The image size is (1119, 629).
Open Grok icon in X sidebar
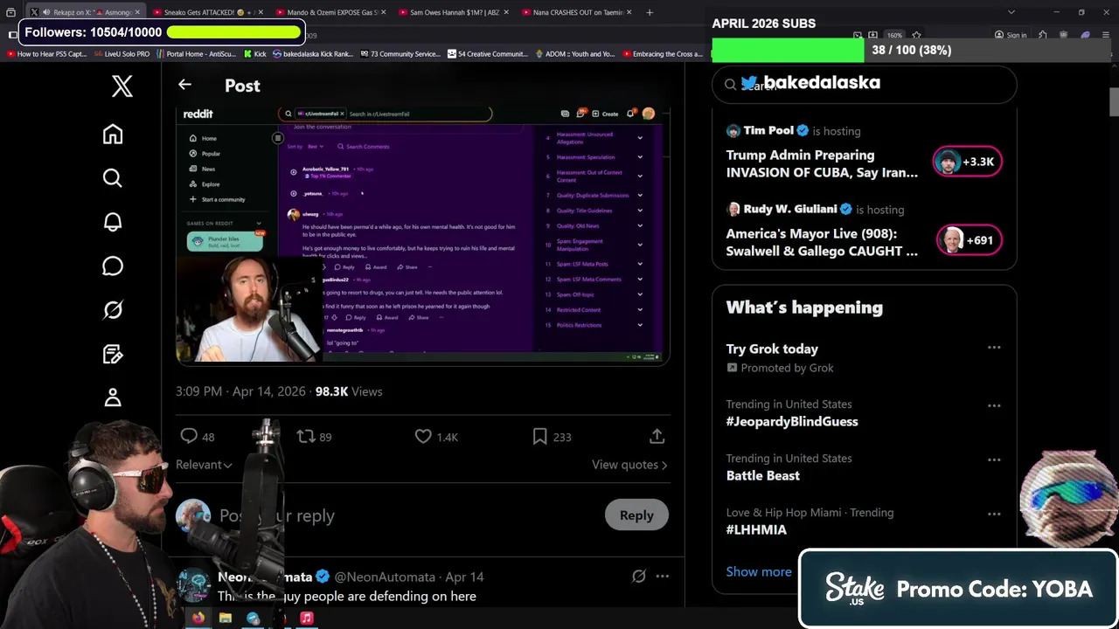(113, 309)
